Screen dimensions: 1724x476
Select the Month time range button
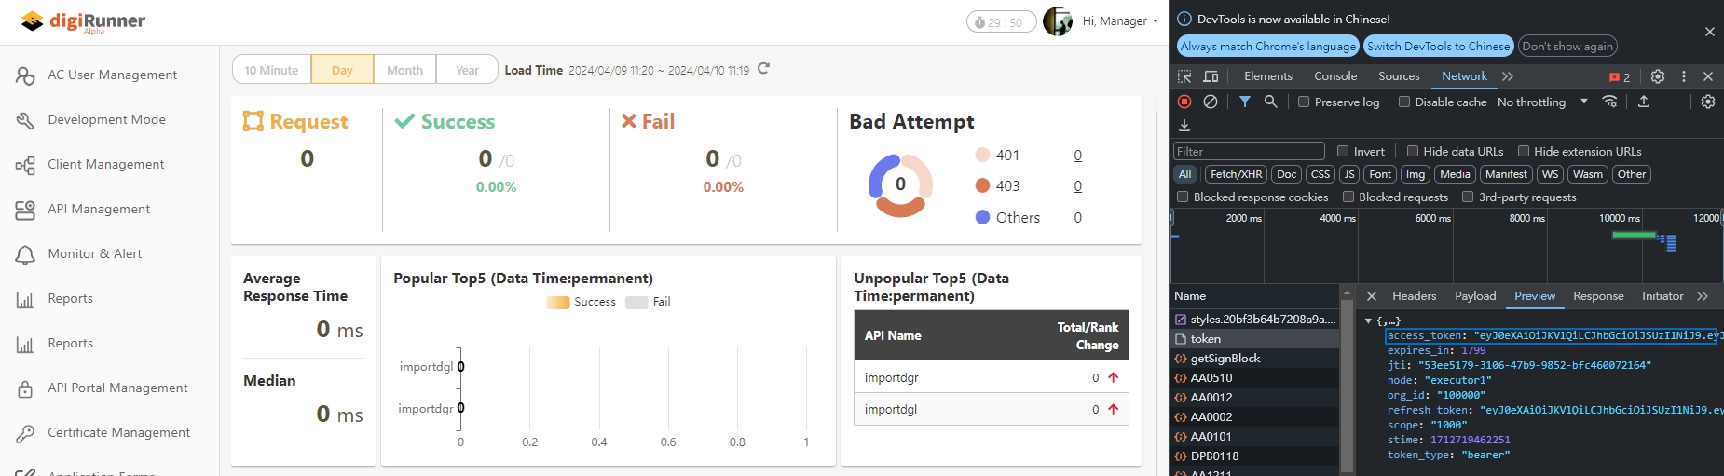pos(404,70)
